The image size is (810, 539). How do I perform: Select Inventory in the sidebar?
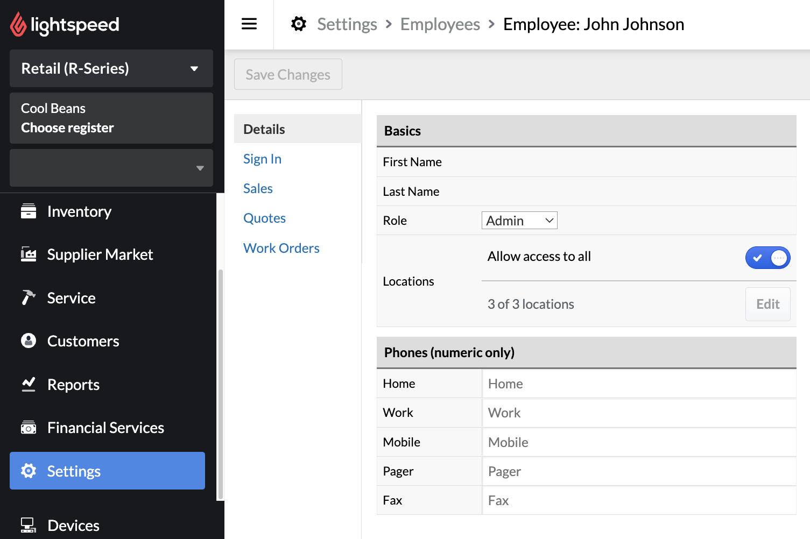click(79, 211)
